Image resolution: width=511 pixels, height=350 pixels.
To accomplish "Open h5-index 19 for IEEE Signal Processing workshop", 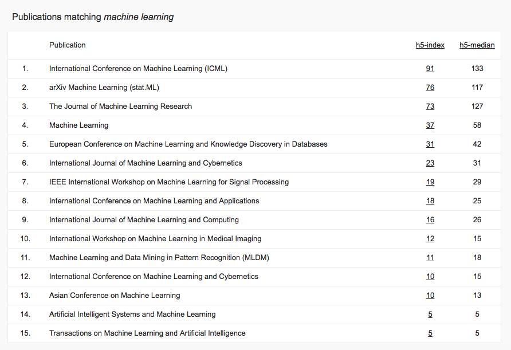I will (x=430, y=182).
